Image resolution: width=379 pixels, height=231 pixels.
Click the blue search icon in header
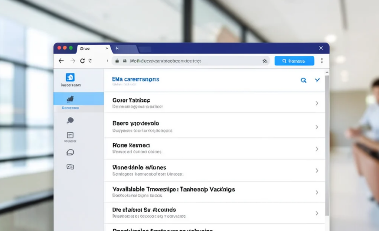click(303, 80)
